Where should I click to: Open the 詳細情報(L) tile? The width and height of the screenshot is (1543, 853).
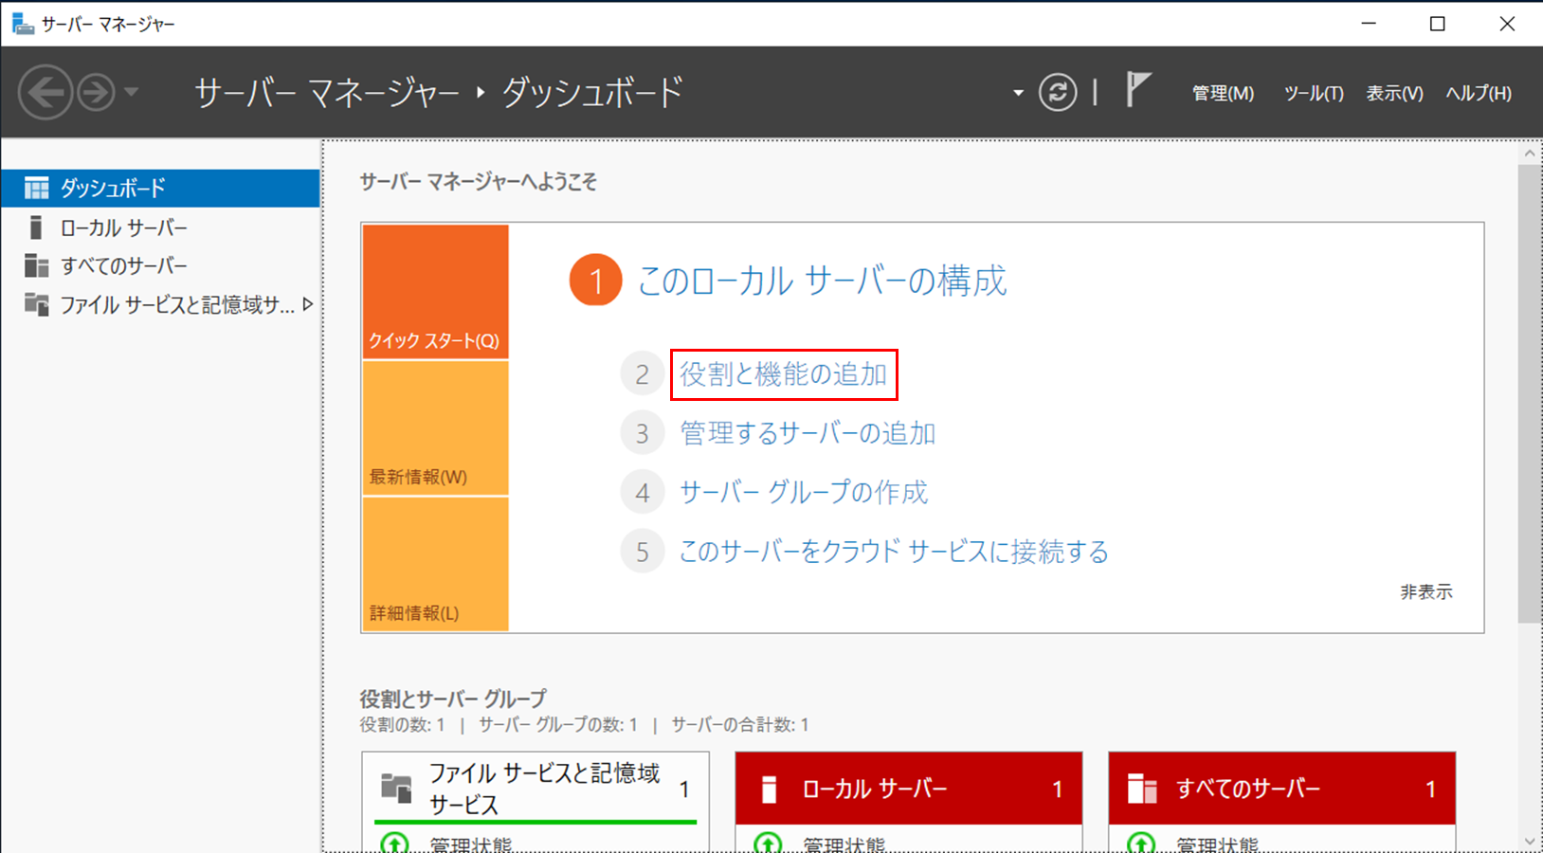435,564
